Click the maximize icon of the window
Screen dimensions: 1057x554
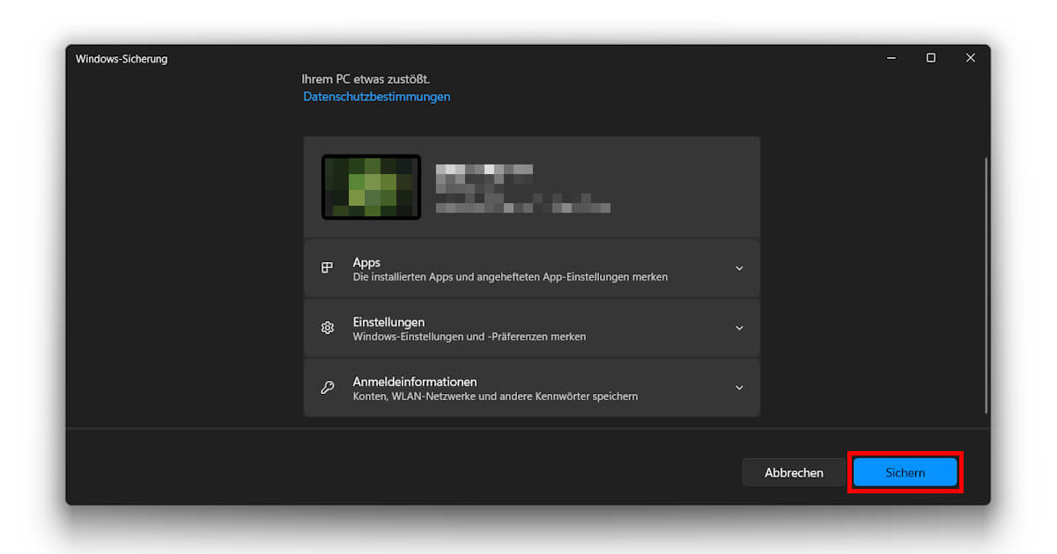tap(930, 57)
